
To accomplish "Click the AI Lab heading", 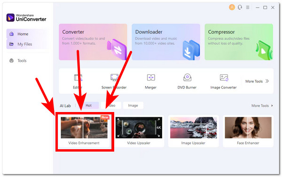I will tap(65, 106).
